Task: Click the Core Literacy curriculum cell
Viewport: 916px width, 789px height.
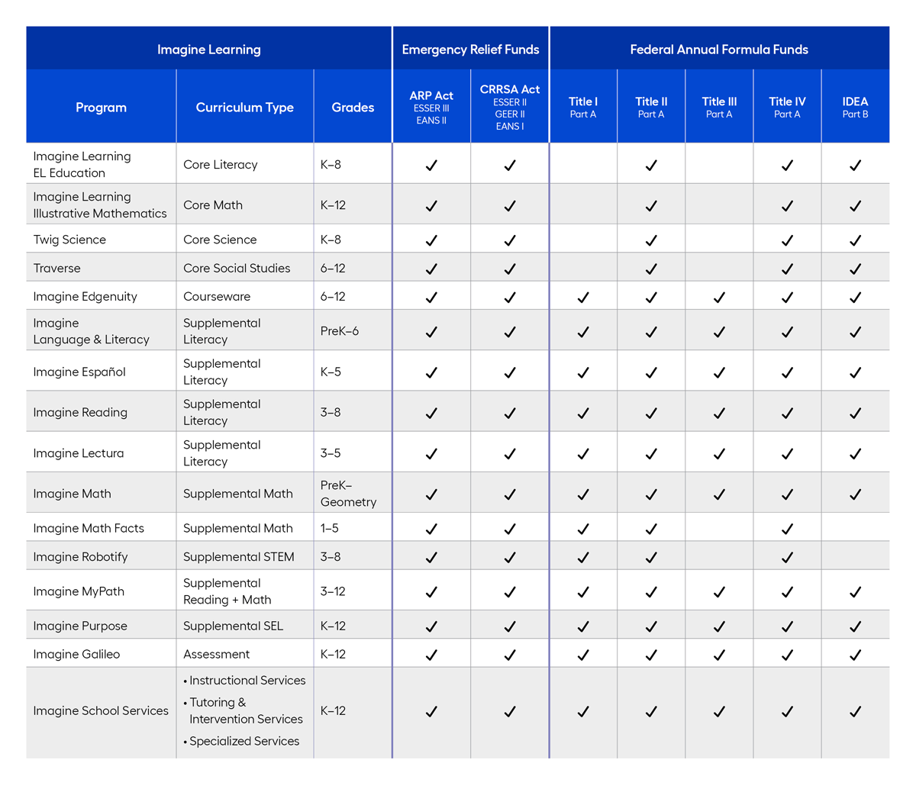Action: click(245, 164)
